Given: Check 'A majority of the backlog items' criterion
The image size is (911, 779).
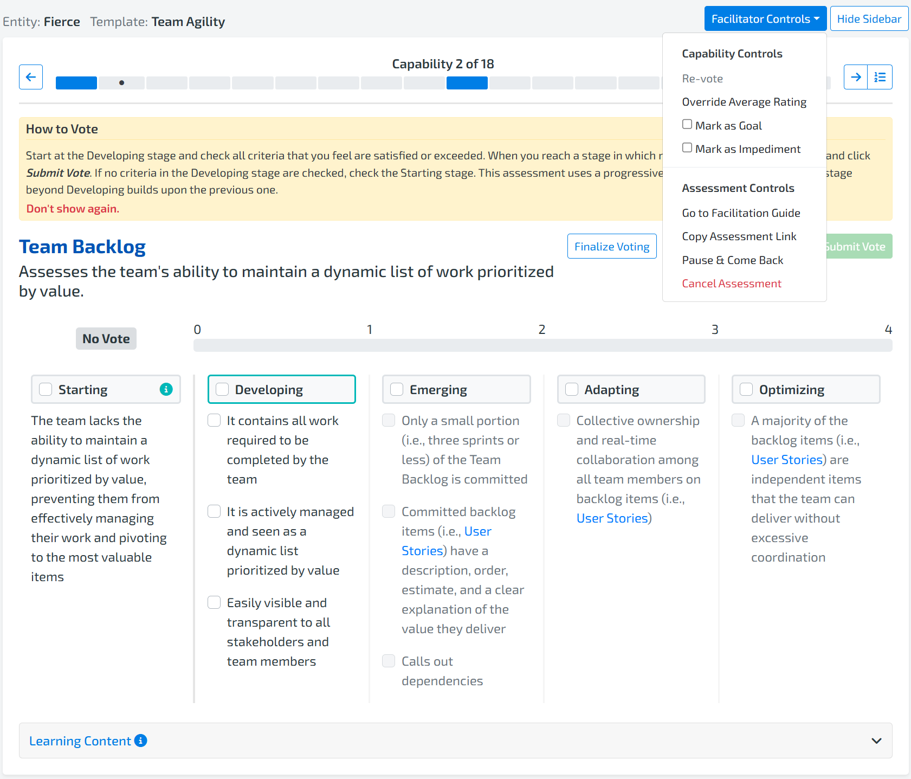Looking at the screenshot, I should click(738, 420).
